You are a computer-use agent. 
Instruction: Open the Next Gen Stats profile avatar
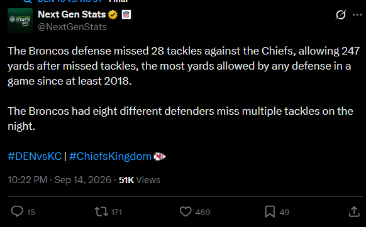20,21
